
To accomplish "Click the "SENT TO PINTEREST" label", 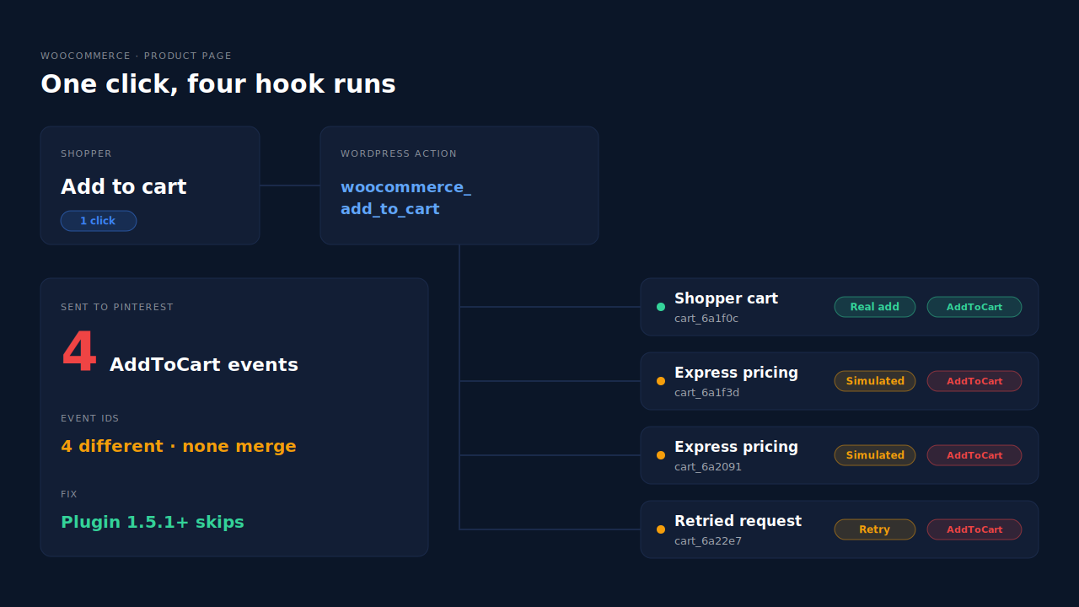I will coord(117,307).
